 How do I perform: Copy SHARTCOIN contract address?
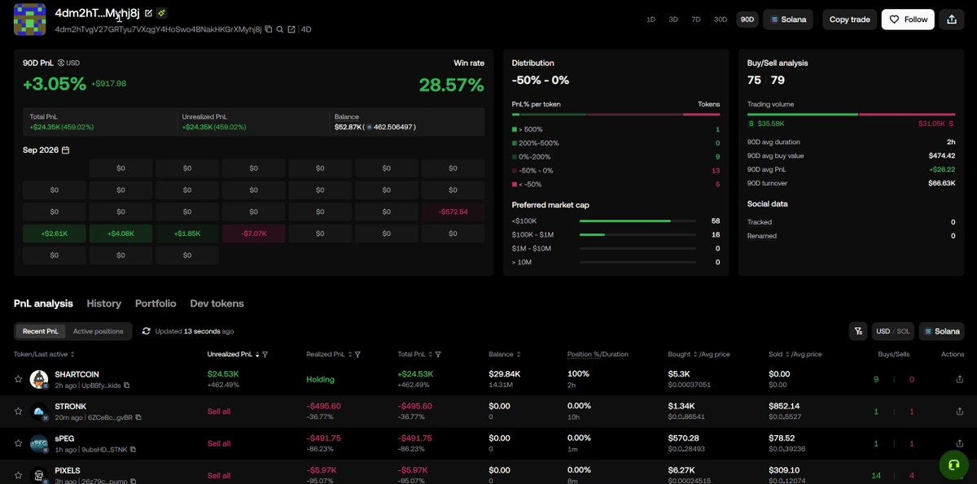(x=126, y=386)
